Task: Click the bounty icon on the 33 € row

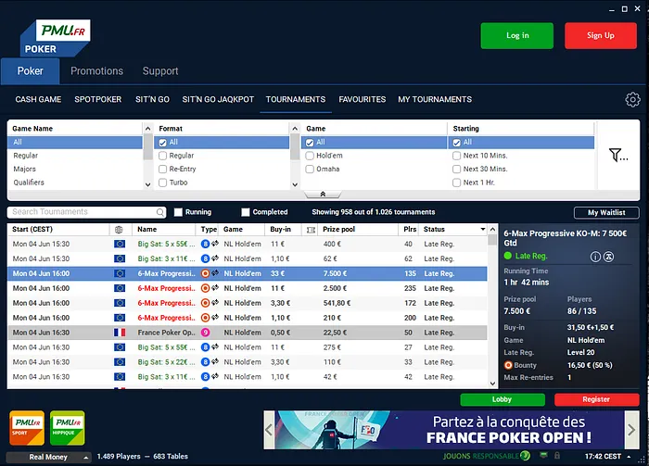Action: pos(205,273)
